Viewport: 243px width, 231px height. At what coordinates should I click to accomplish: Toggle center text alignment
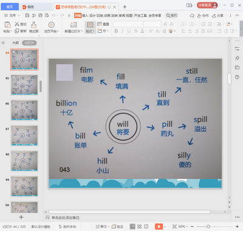190,31
